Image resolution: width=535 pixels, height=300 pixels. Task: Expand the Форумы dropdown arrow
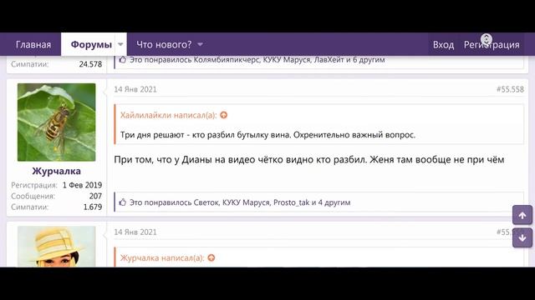[120, 44]
